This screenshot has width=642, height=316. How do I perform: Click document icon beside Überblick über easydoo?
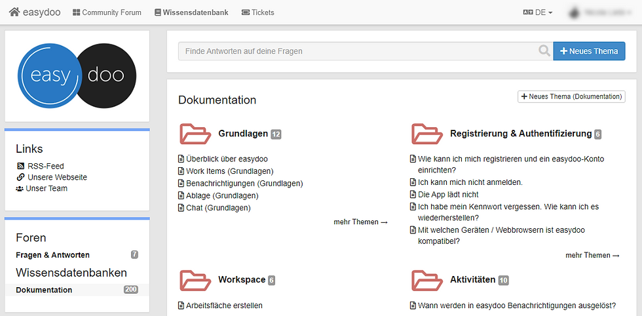[181, 159]
